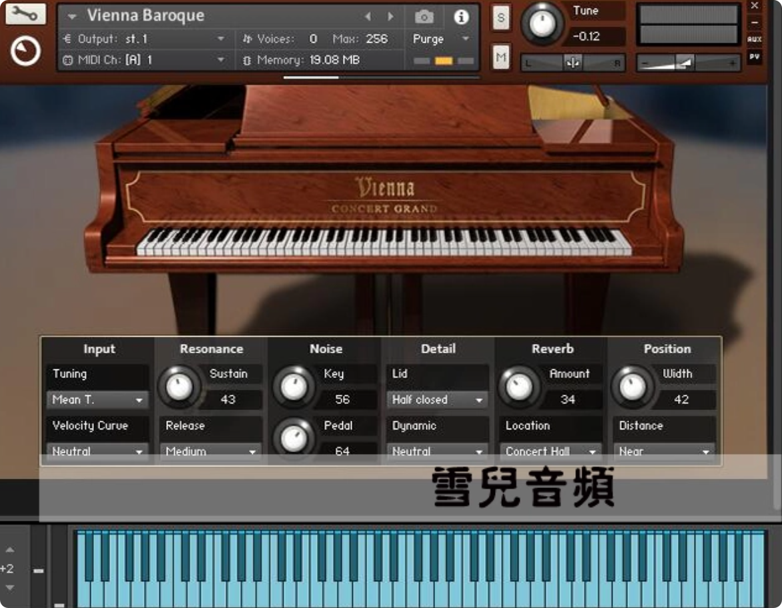782x608 pixels.
Task: Open snapshot view with camera icon
Action: tap(424, 17)
